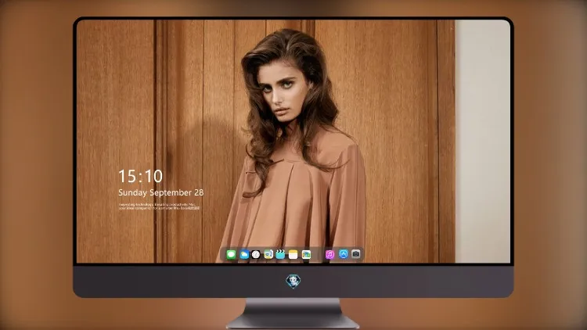Open the Photos gallery icon in dock
Image resolution: width=587 pixels, height=330 pixels.
(306, 255)
